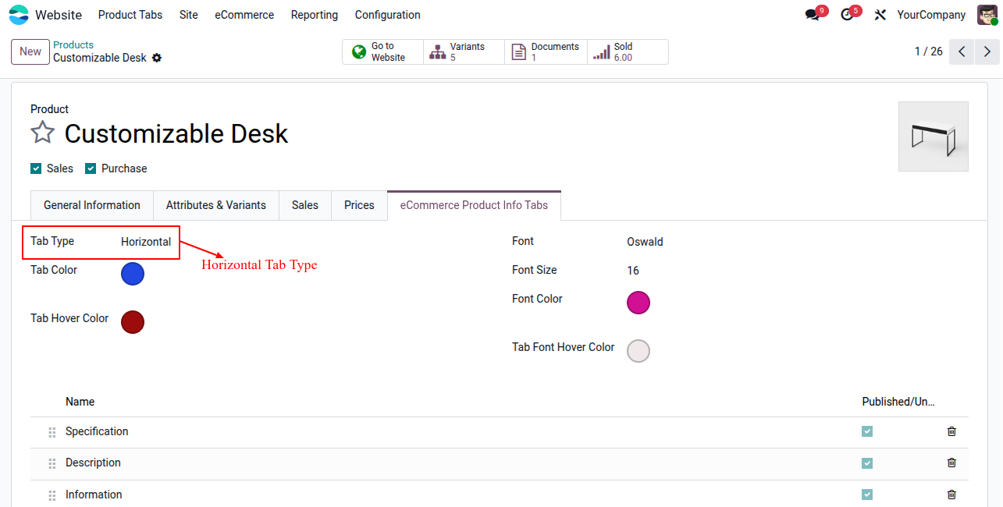This screenshot has height=507, width=1003.
Task: Pick the Tab Font Hover Color swatch
Action: pos(638,351)
